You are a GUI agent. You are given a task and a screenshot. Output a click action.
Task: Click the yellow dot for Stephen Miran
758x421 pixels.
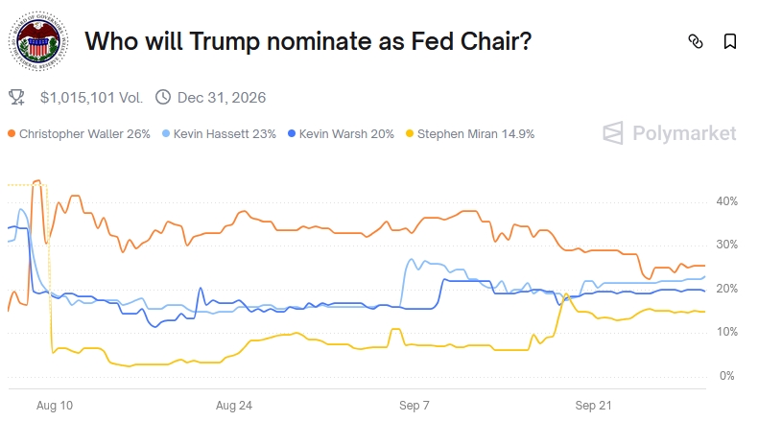point(413,134)
